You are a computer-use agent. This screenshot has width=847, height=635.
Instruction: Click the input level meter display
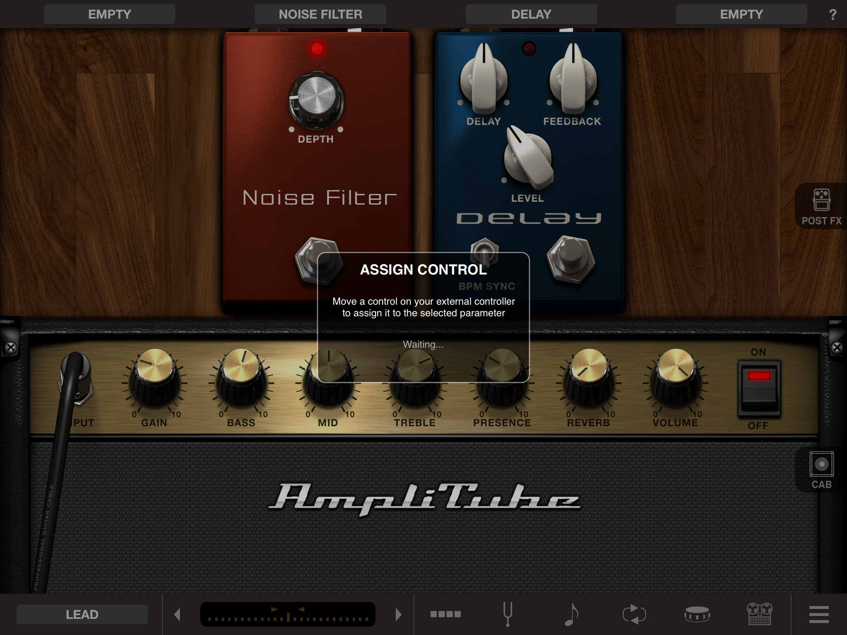pos(288,614)
